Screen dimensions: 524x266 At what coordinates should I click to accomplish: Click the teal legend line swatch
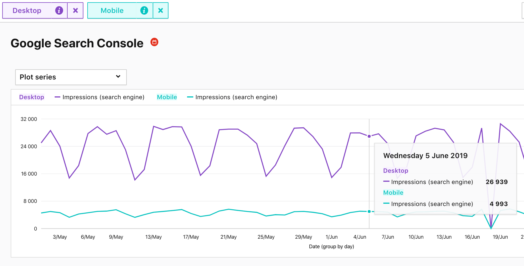190,97
